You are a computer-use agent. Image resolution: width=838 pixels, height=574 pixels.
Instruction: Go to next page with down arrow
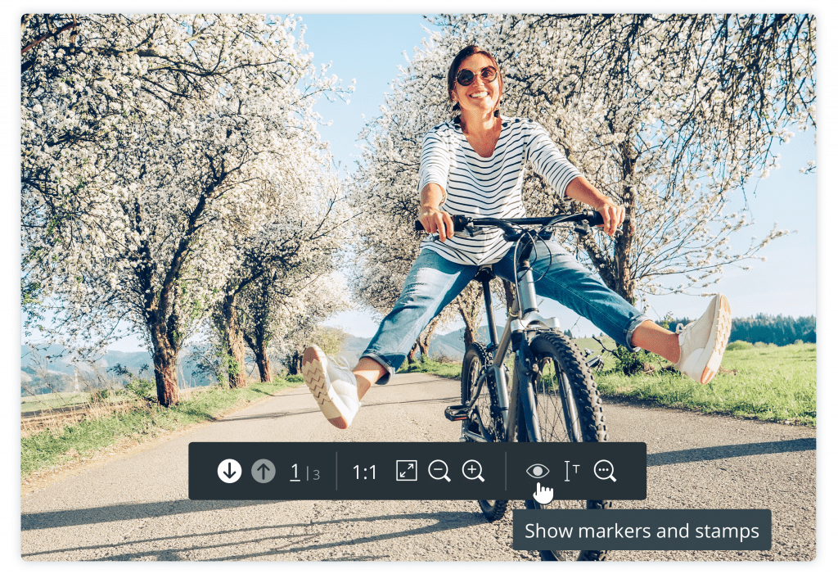(x=229, y=472)
